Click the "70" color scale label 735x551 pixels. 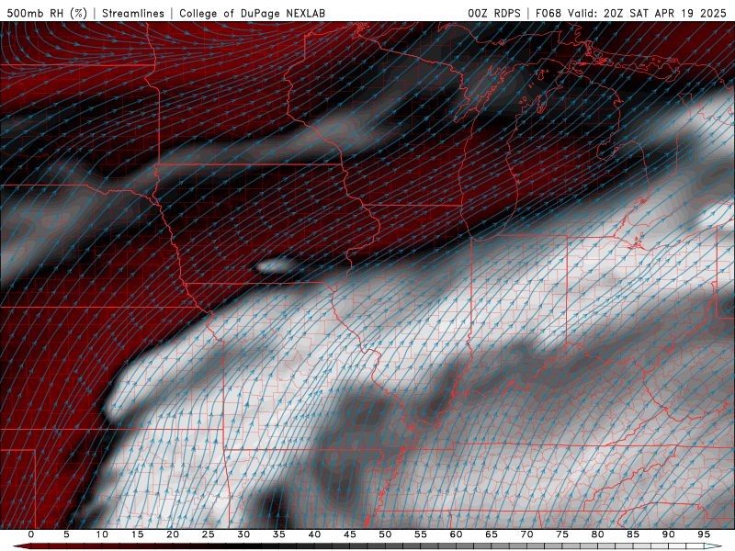(526, 534)
